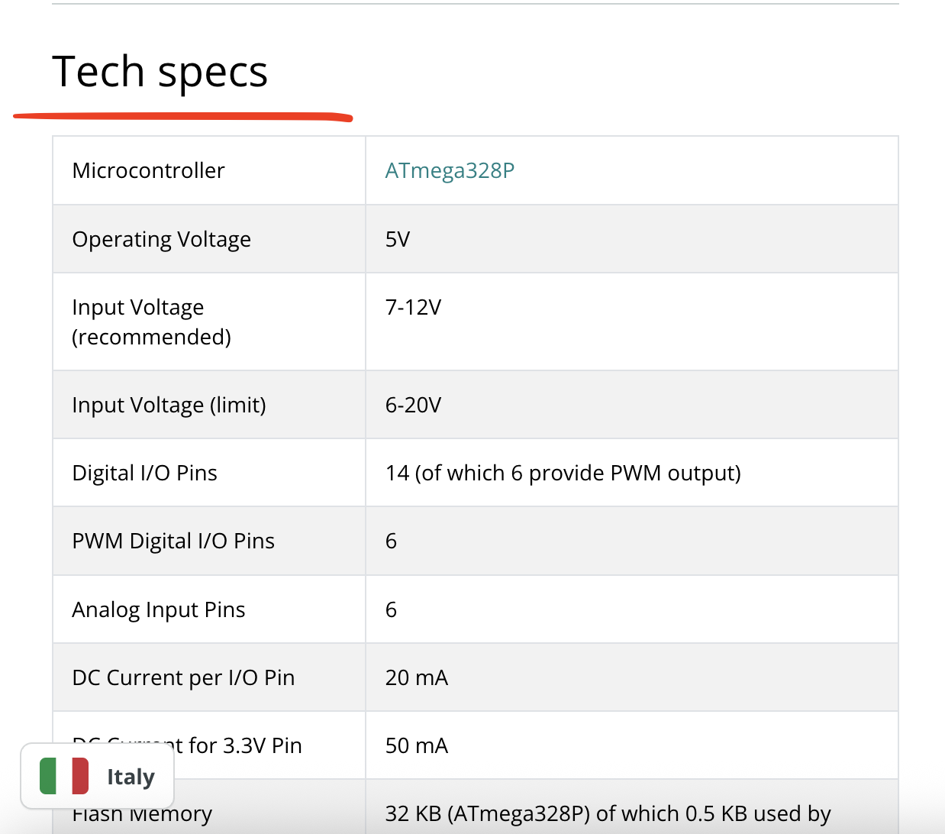Viewport: 945px width, 834px height.
Task: Click the 32 KB flash memory value
Action: click(x=608, y=813)
